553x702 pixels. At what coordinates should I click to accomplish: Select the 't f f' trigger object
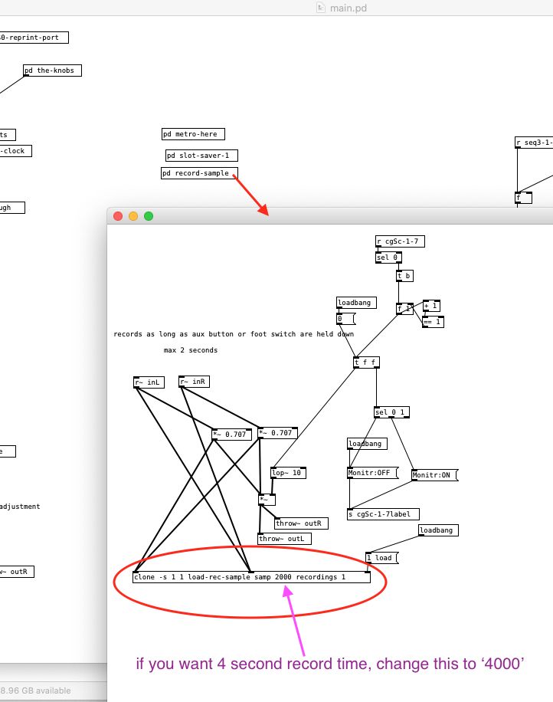coord(366,362)
